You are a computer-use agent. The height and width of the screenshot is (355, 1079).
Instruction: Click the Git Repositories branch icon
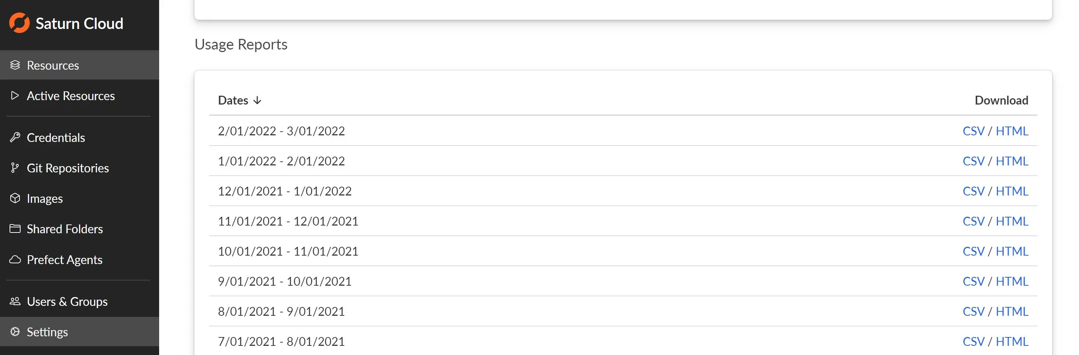click(x=15, y=168)
